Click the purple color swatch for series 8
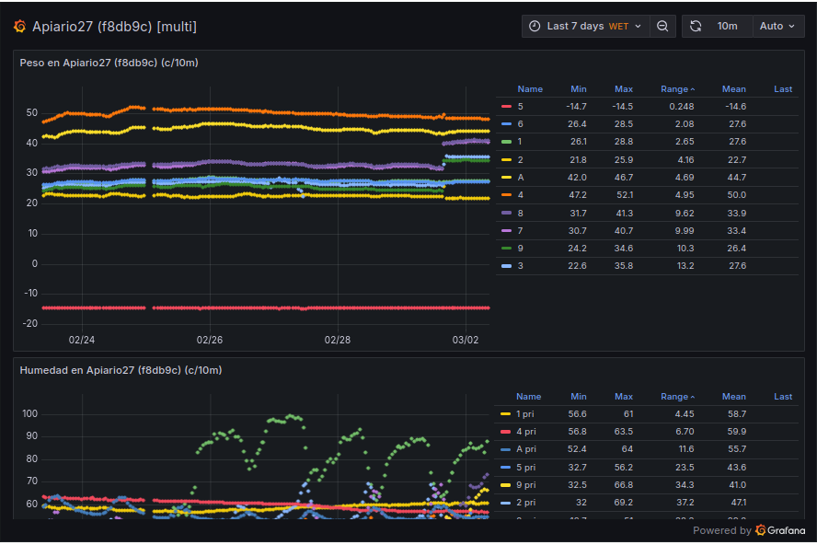Screen dimensions: 817x545 tap(506, 213)
